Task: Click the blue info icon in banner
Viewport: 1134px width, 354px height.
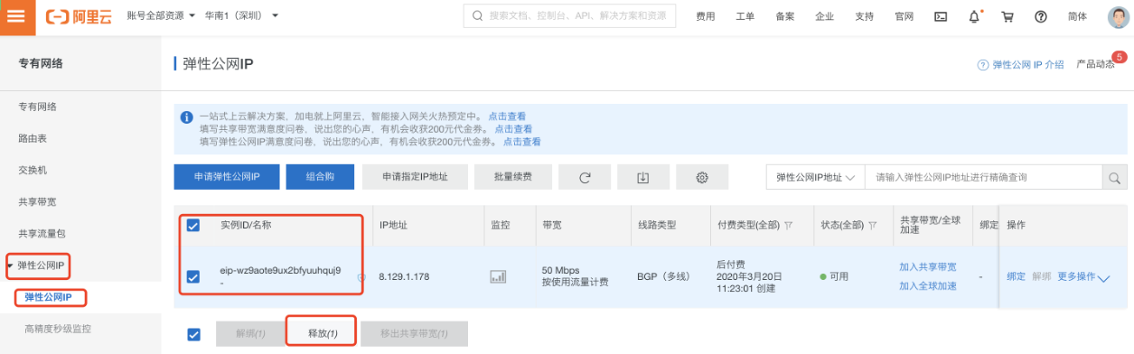Action: (x=187, y=116)
